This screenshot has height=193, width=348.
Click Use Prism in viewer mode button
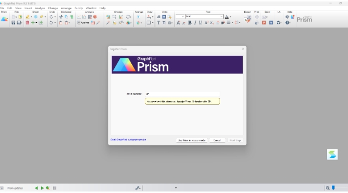192,140
